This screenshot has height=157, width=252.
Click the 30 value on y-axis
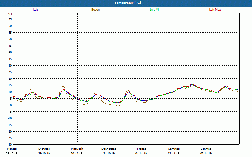click(10, 66)
